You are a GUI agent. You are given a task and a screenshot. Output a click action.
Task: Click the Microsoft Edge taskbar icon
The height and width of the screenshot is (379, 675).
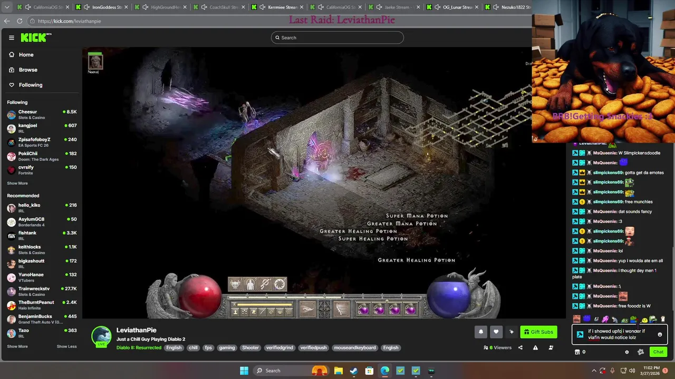(384, 371)
